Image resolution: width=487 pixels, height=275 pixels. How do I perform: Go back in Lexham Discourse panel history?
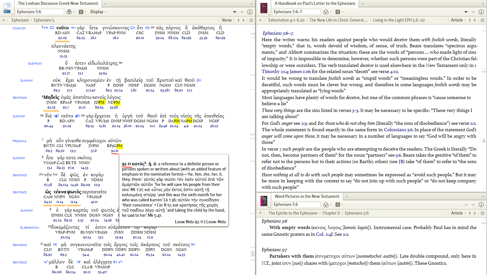[x=235, y=12]
